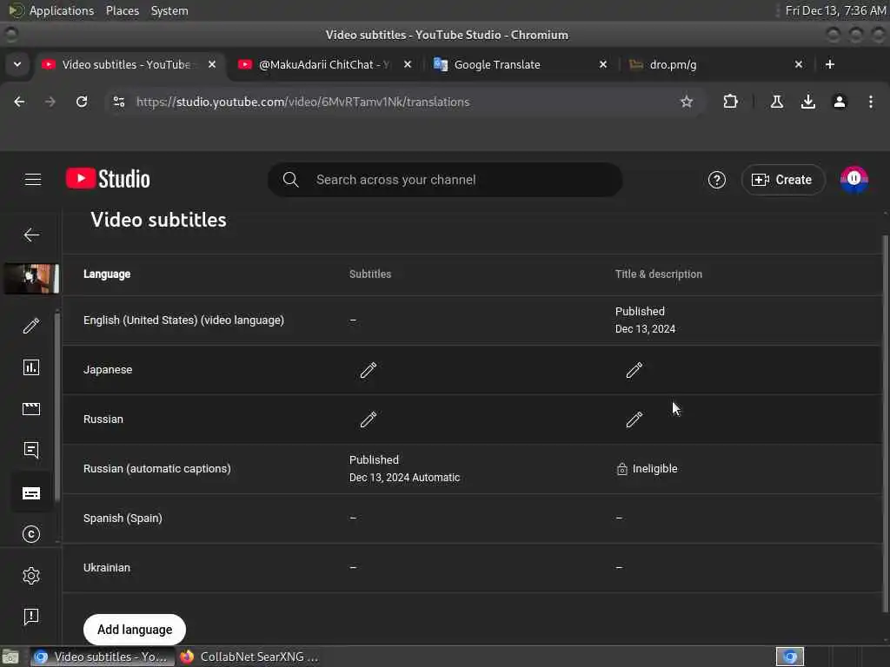Viewport: 890px width, 667px height.
Task: Click the clock in the top panel
Action: tap(835, 10)
